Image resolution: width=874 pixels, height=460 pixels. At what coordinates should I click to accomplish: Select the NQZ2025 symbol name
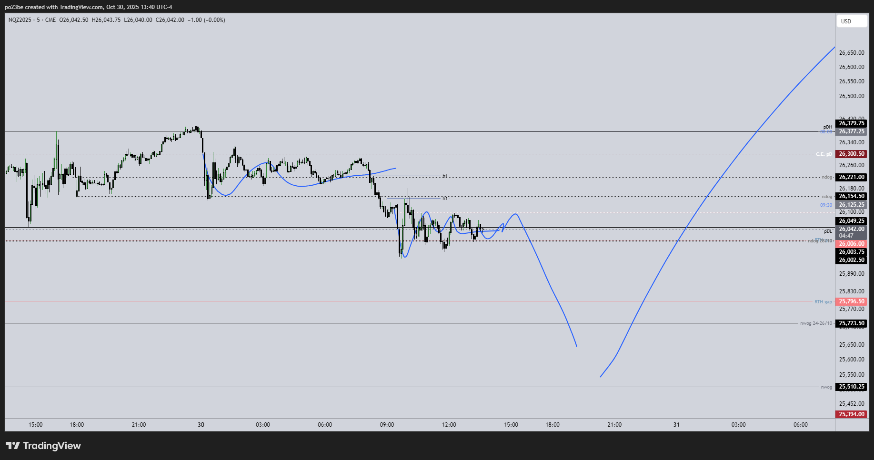pos(20,20)
